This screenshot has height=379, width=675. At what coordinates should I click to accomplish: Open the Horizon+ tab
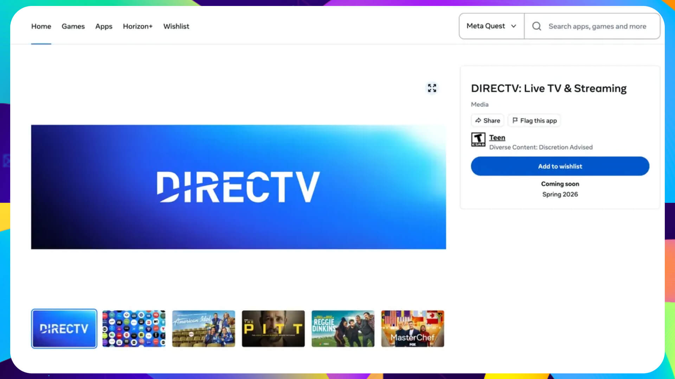coord(138,26)
